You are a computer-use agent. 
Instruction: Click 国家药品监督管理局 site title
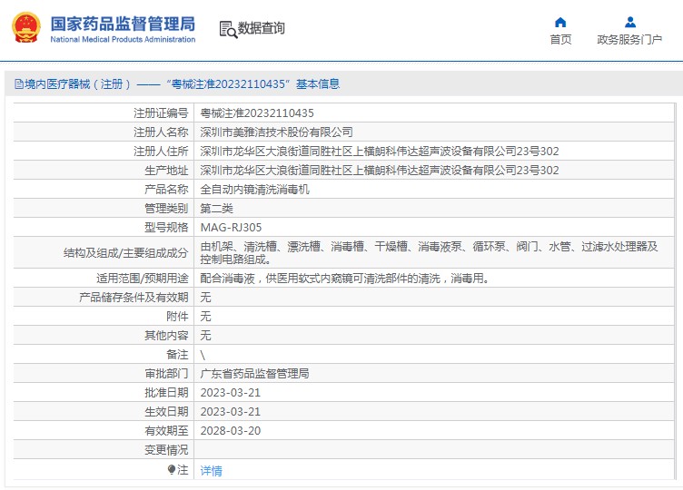click(123, 24)
